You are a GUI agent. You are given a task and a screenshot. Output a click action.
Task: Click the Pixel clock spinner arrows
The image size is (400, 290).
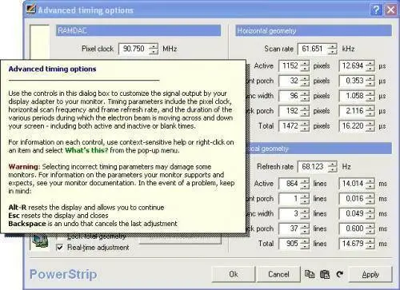tap(154, 49)
